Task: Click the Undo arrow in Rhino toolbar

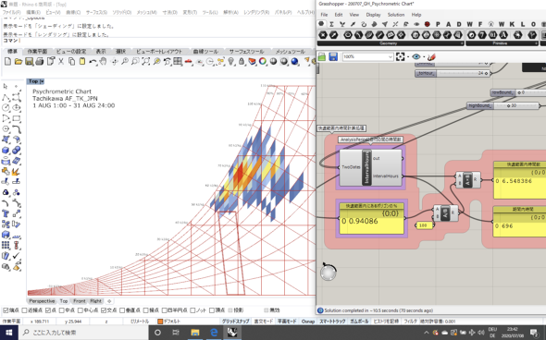Action: (93, 62)
